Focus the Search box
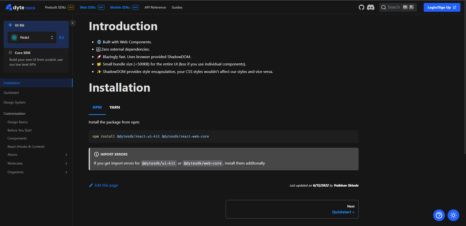The width and height of the screenshot is (466, 226). point(398,7)
